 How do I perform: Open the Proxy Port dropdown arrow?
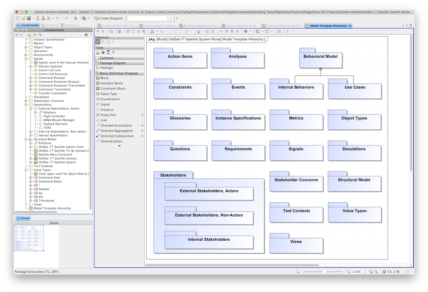click(x=142, y=115)
